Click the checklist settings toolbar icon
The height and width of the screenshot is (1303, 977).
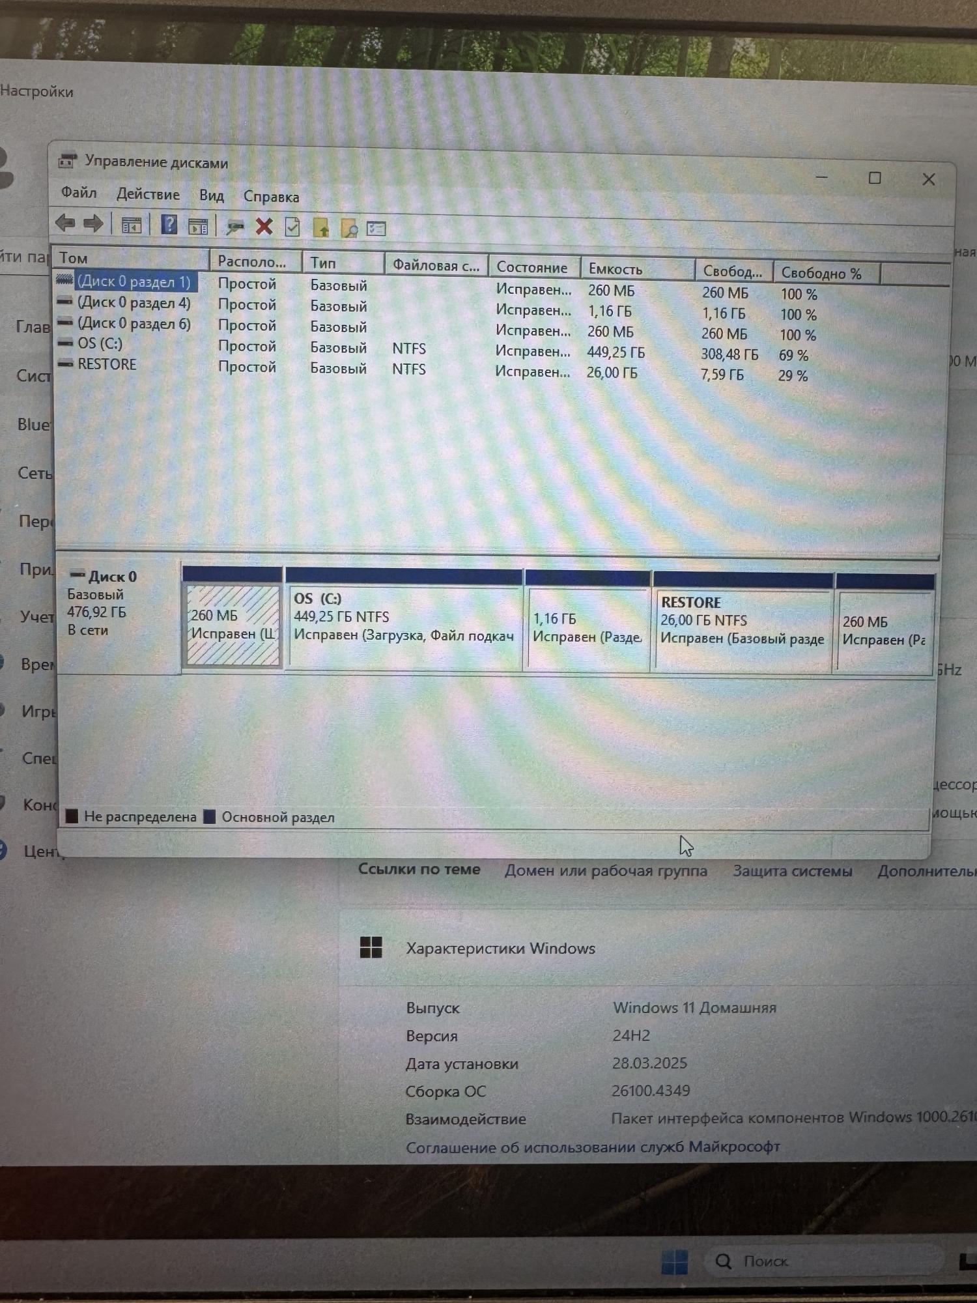click(x=376, y=229)
